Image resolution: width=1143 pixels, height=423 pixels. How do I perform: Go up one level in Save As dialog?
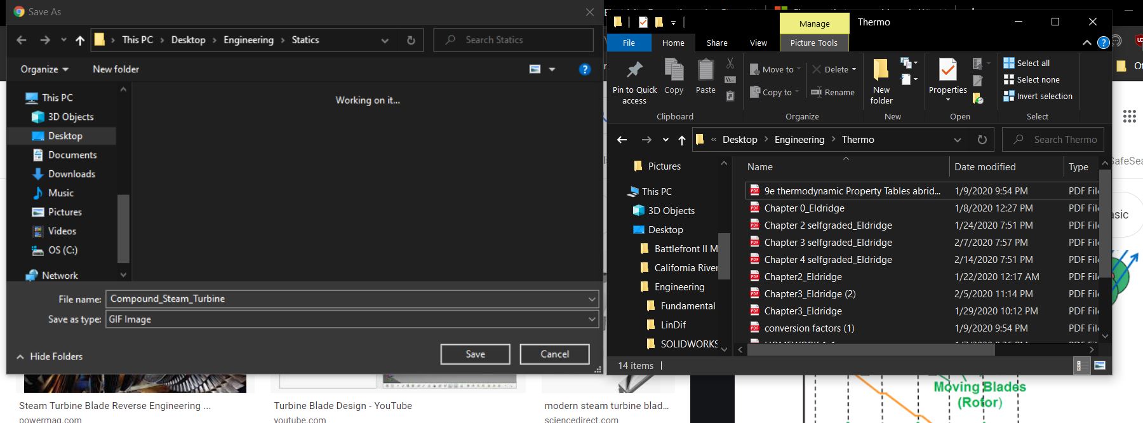[x=80, y=40]
